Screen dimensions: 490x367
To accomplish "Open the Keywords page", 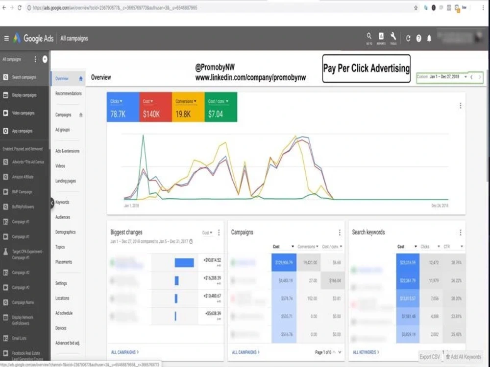I will pyautogui.click(x=62, y=202).
